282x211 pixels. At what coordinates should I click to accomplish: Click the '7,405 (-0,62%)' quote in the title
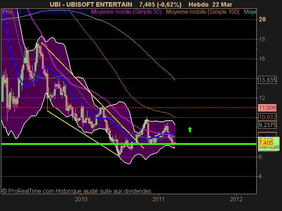click(x=160, y=5)
